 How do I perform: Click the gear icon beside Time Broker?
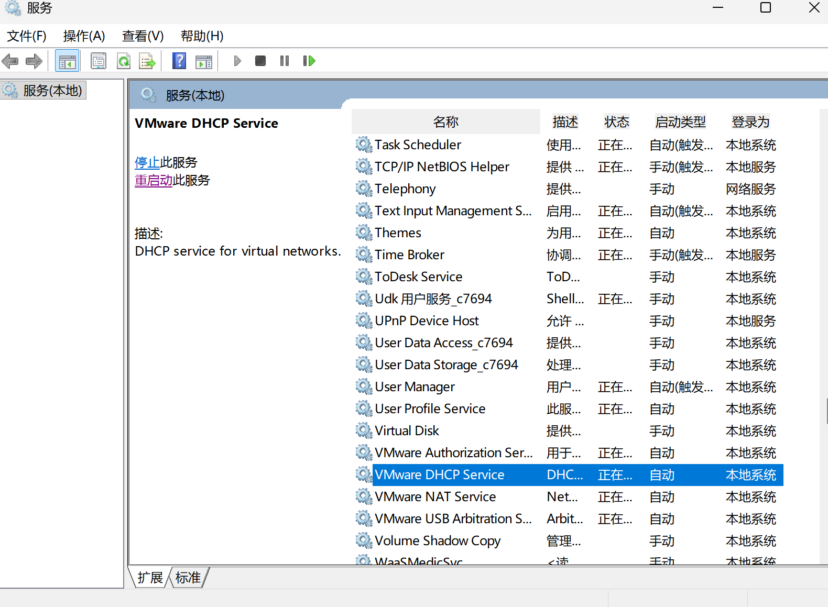point(364,254)
